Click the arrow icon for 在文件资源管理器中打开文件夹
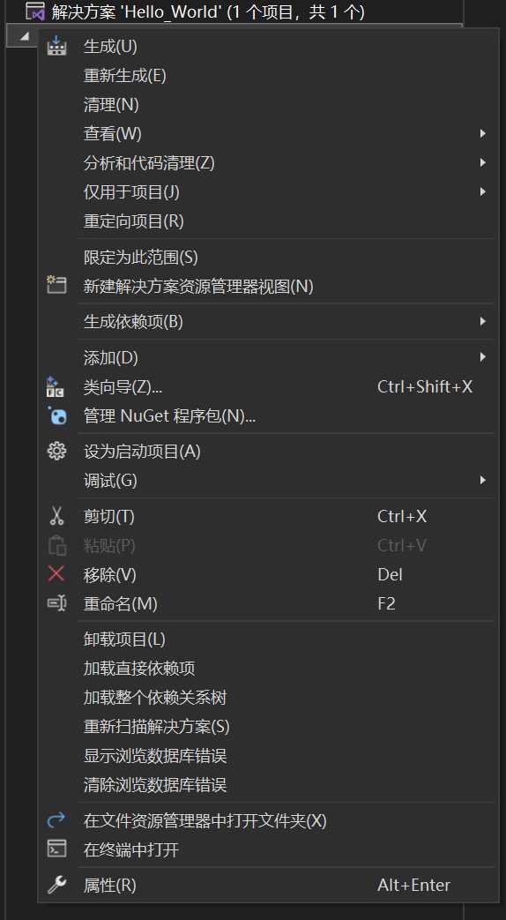Image resolution: width=506 pixels, height=920 pixels. pos(56,819)
